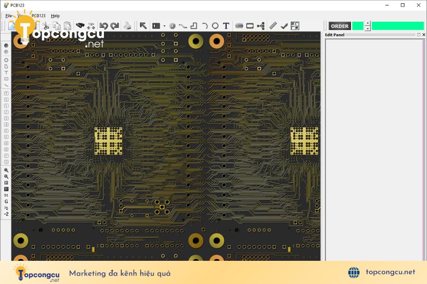Decrease value with stepper down arrow
The height and width of the screenshot is (284, 427).
(368, 28)
